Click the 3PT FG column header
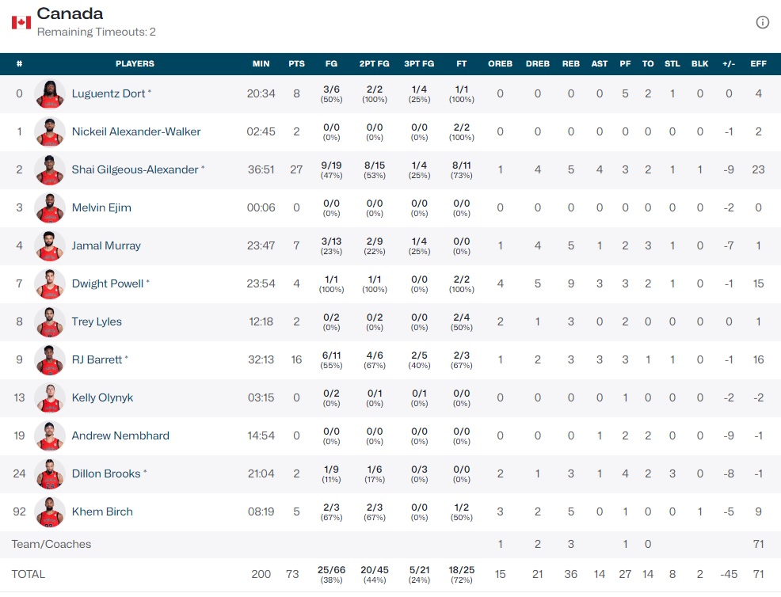The width and height of the screenshot is (781, 597). (x=419, y=64)
